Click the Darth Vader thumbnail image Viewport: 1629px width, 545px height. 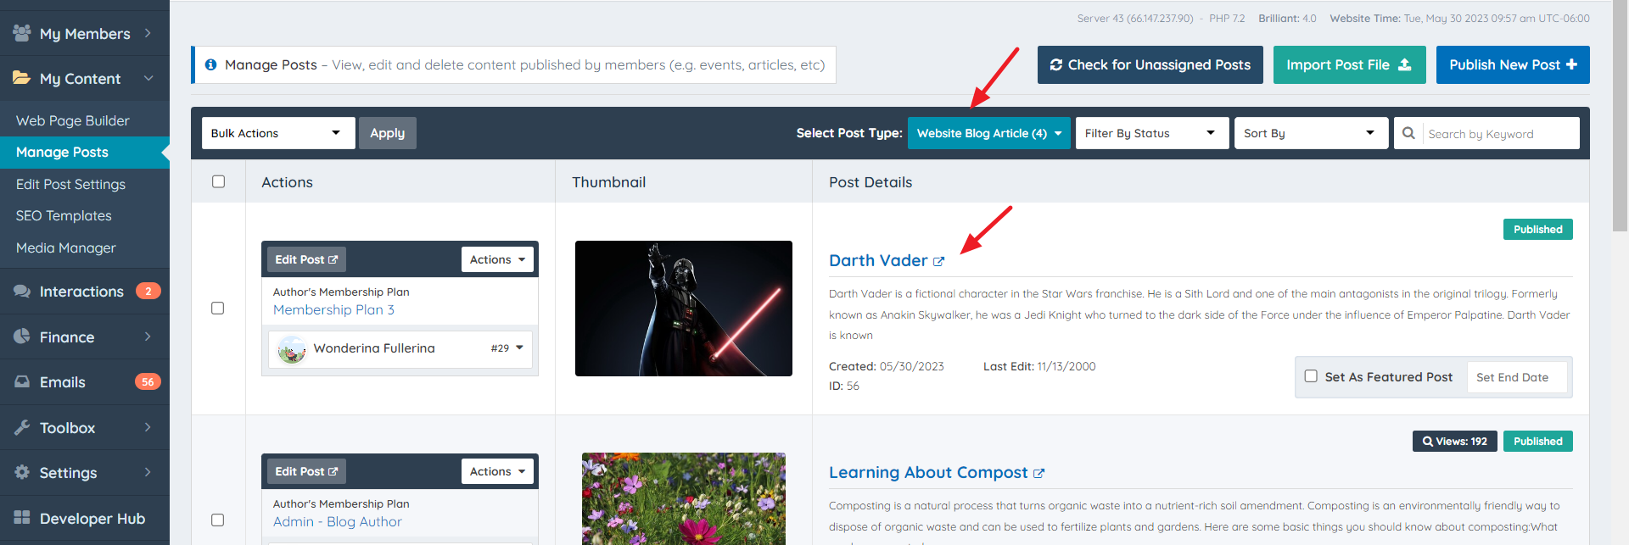coord(683,309)
